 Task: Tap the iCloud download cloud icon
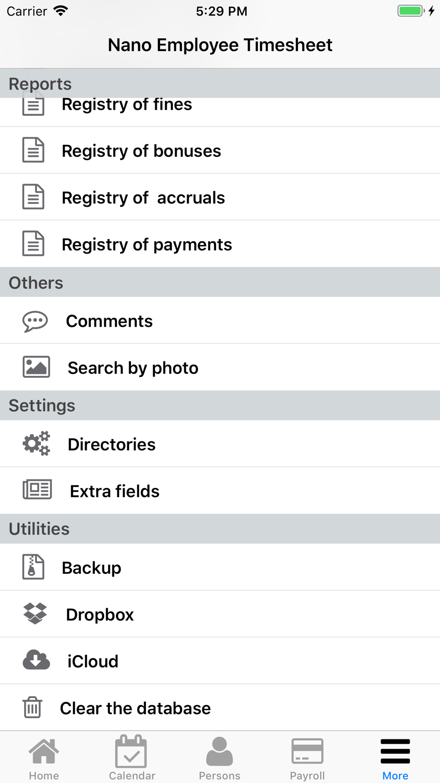coord(36,660)
